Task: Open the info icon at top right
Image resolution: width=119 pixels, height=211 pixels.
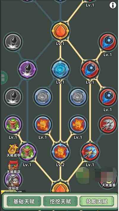Action: click(113, 5)
